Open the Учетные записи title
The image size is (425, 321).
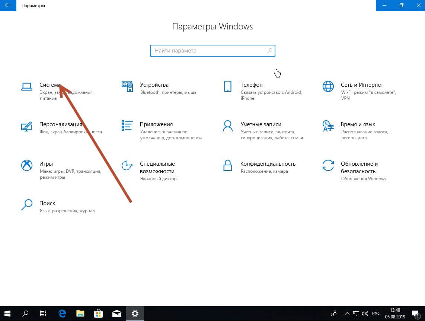click(261, 124)
